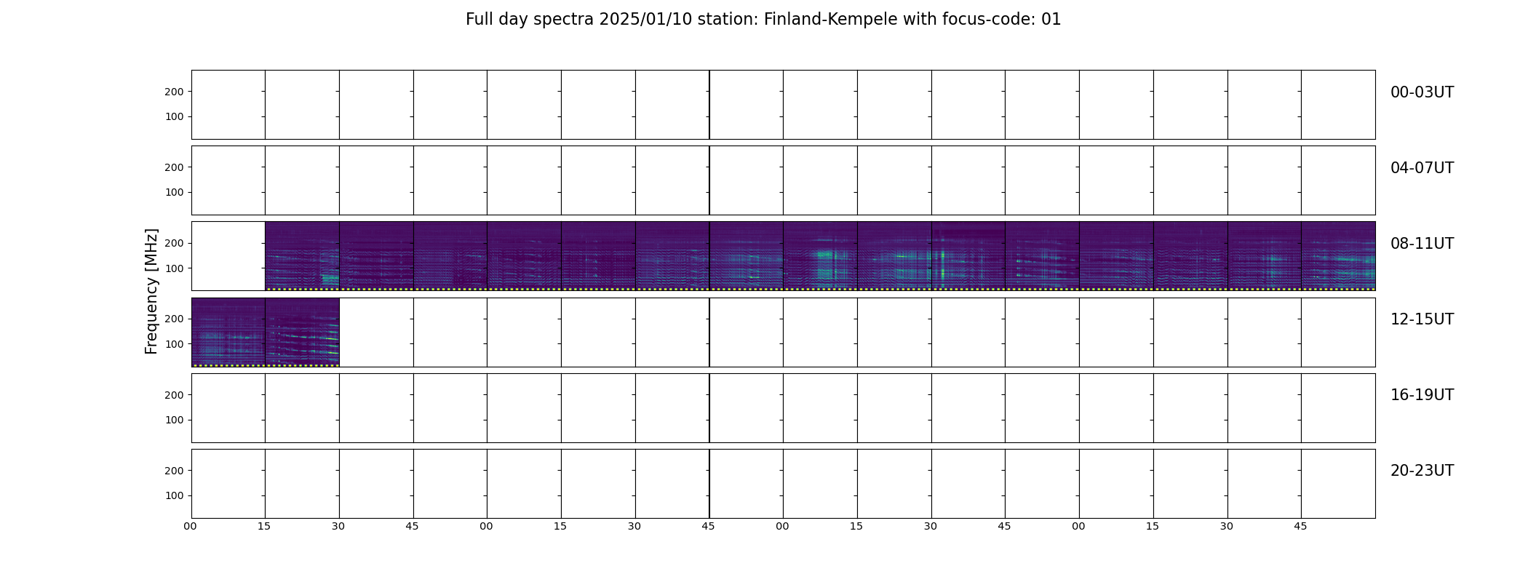
Task: Click the 00-03UT row label
Action: tap(1422, 92)
